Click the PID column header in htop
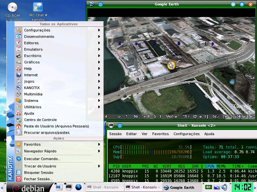The height and width of the screenshot is (192, 257). (116, 166)
